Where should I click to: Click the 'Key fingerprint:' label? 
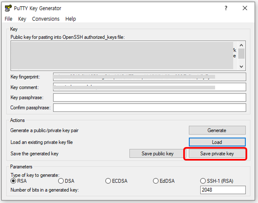click(25, 77)
